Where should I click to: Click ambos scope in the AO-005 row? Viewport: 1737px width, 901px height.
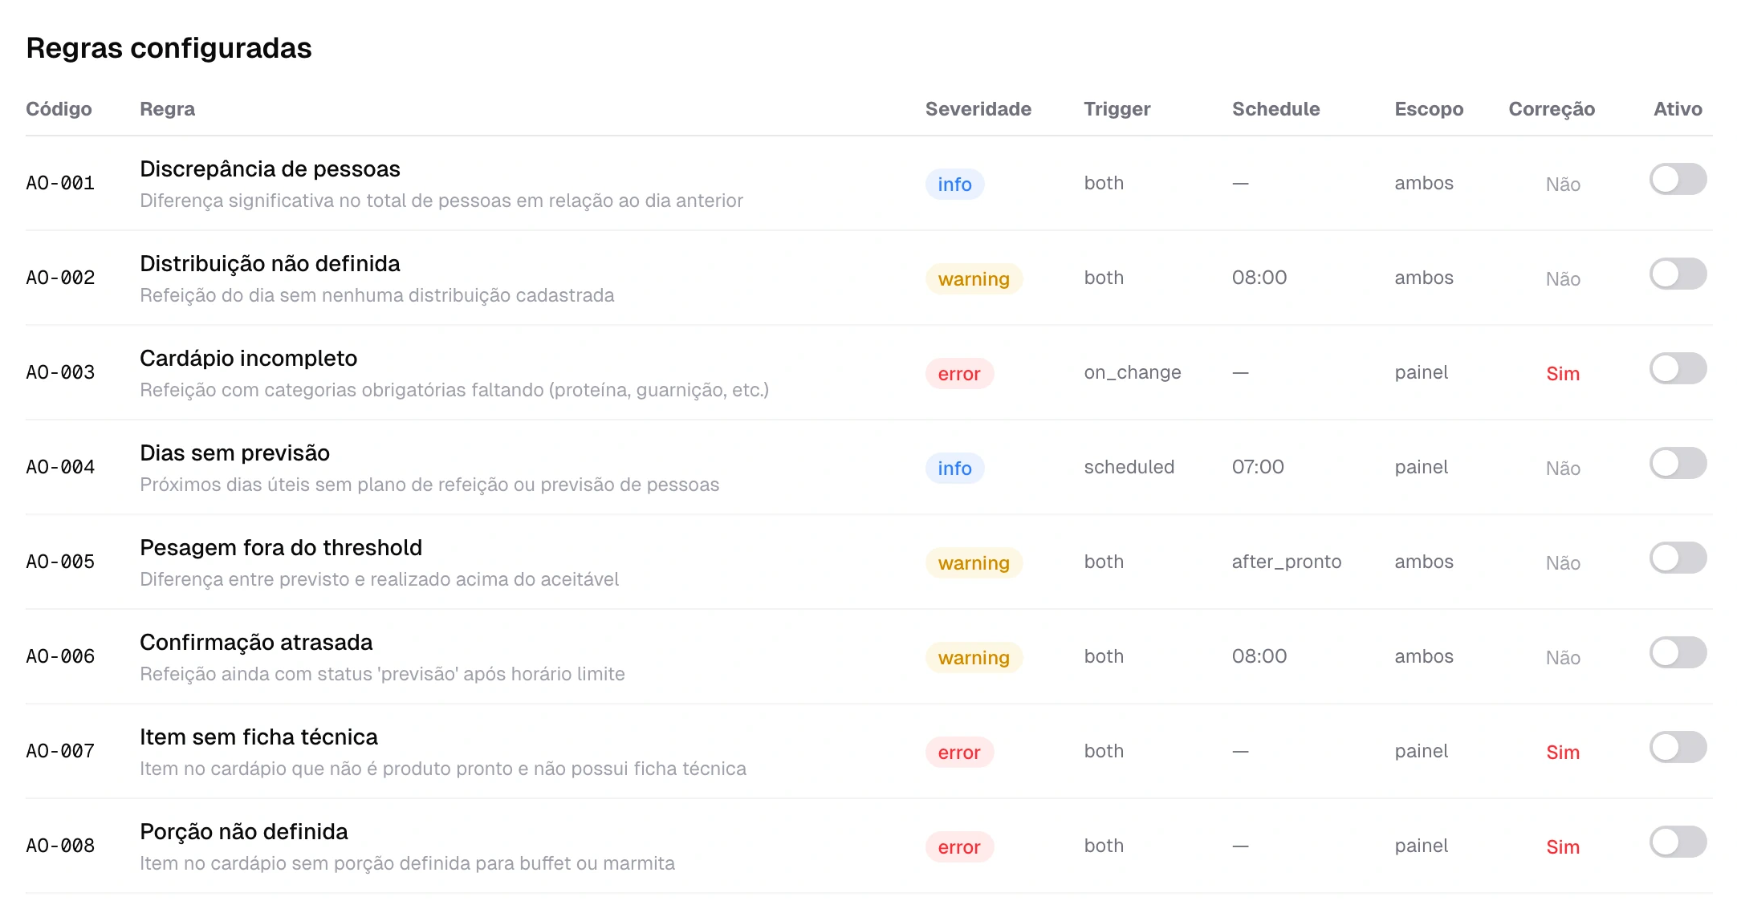pyautogui.click(x=1424, y=562)
